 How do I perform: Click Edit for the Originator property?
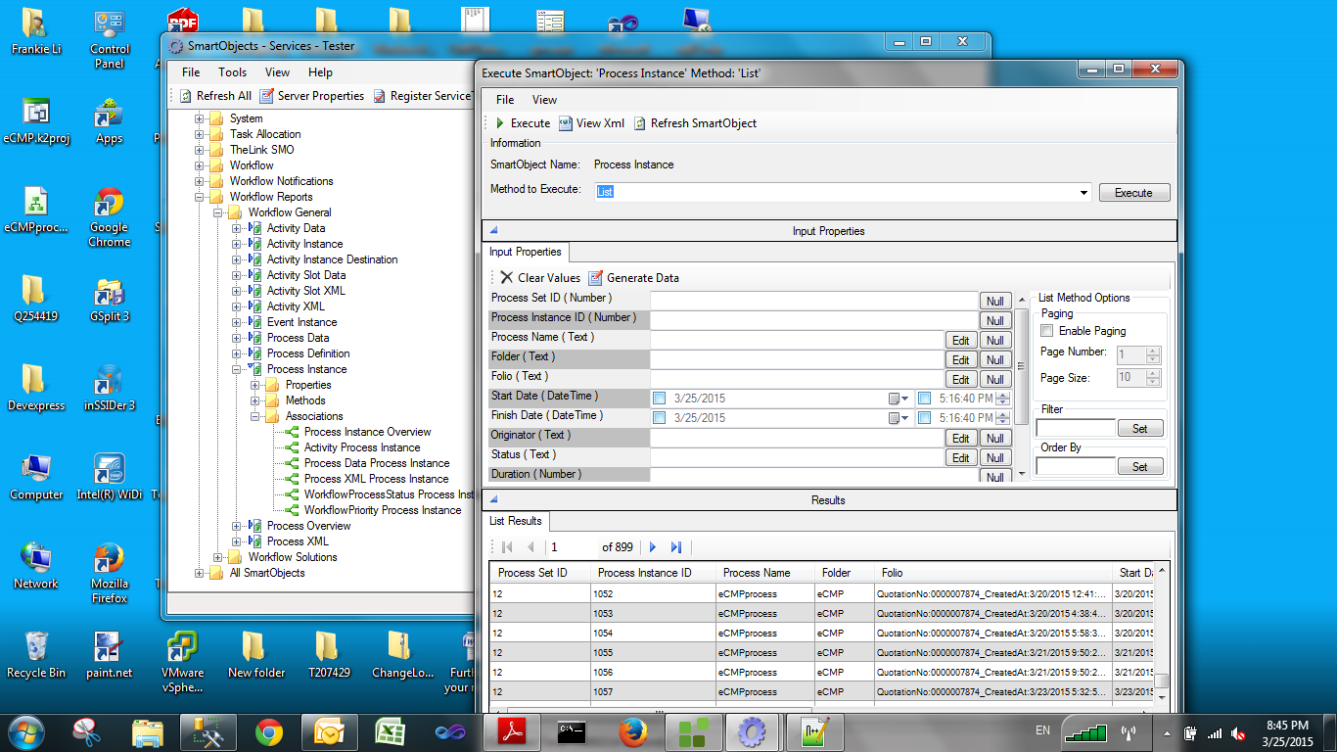(961, 439)
